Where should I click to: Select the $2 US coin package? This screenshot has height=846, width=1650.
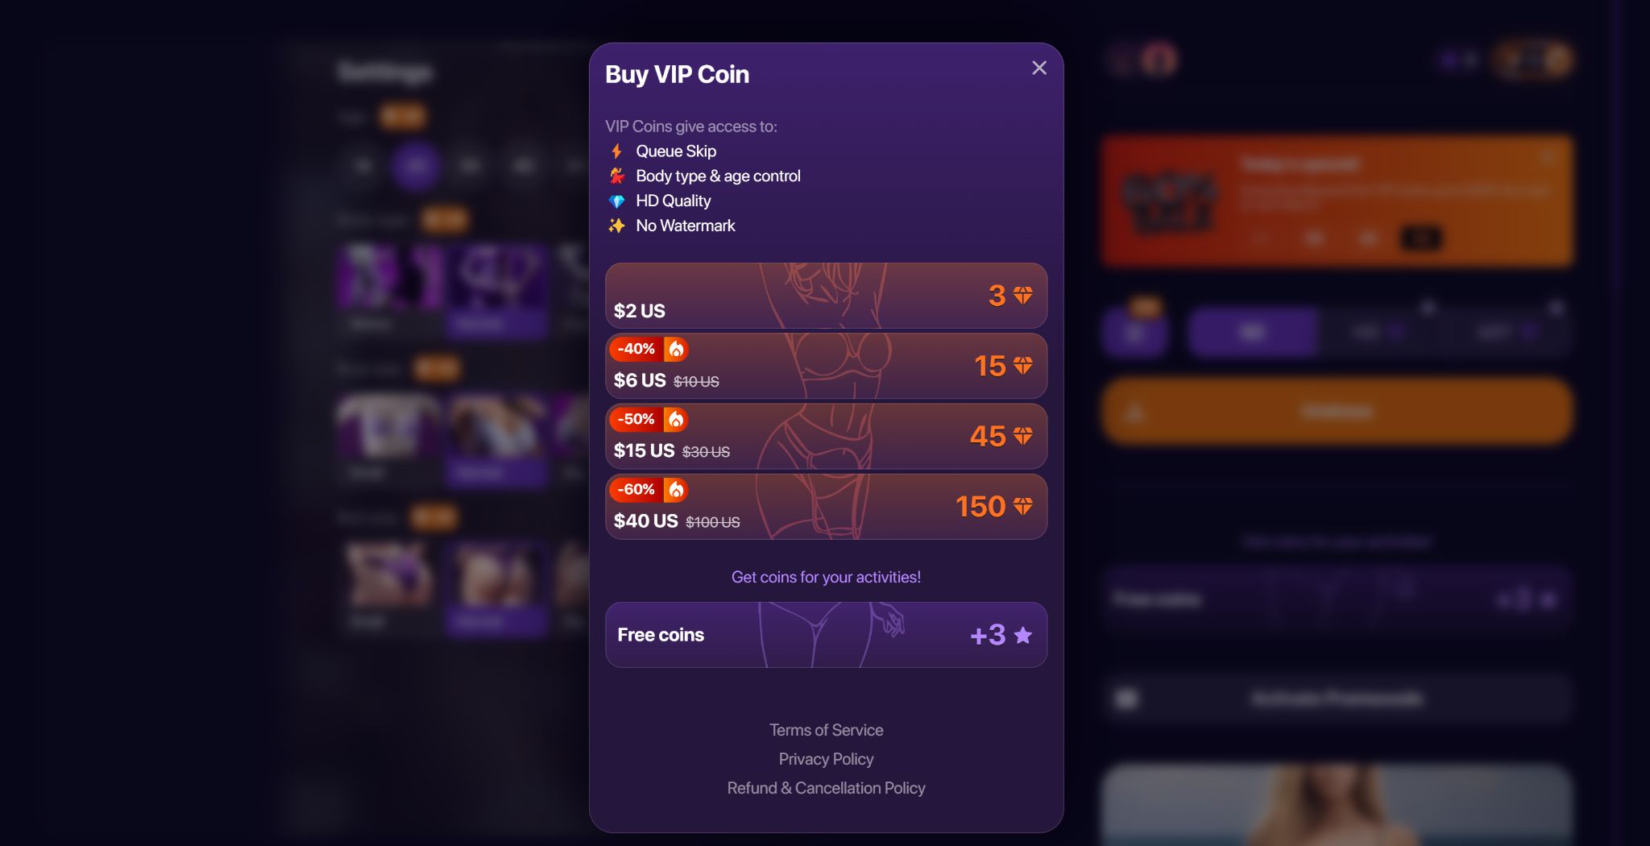coord(826,296)
